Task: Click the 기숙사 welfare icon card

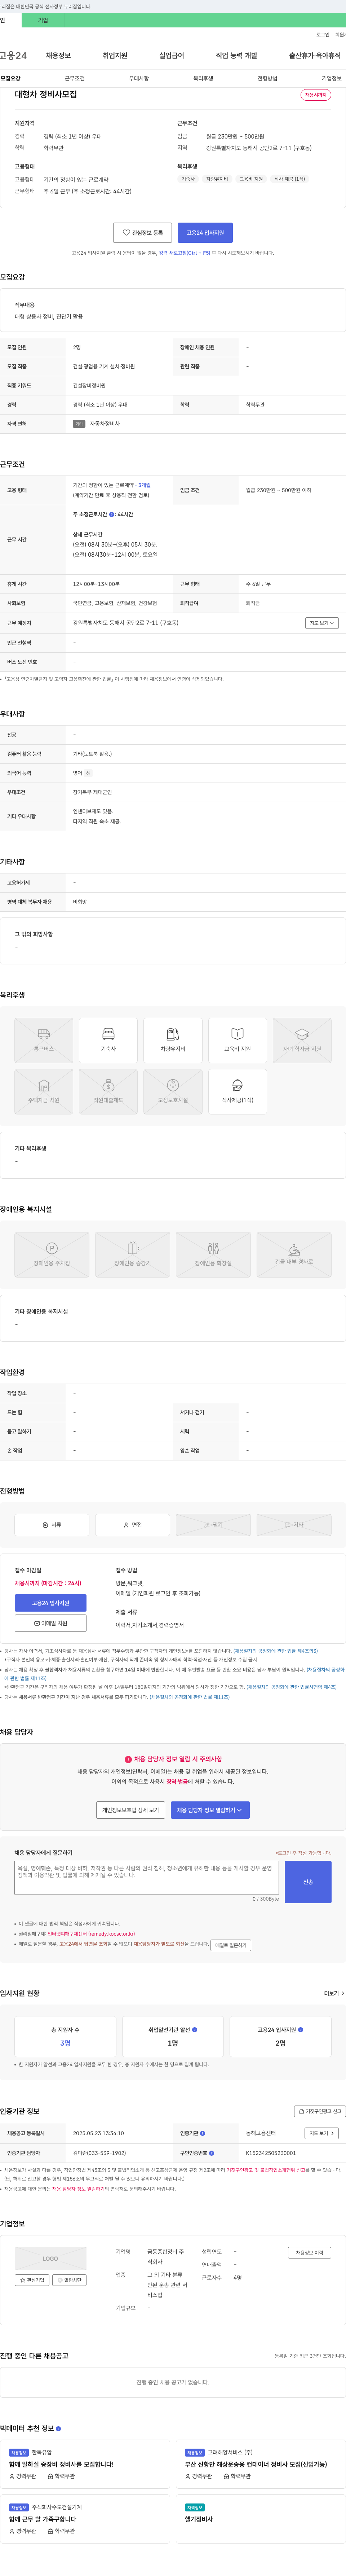Action: pos(108,1040)
